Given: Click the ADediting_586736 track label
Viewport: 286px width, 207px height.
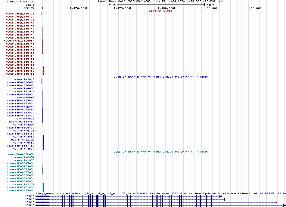Looking at the screenshot, I should [x=20, y=14].
